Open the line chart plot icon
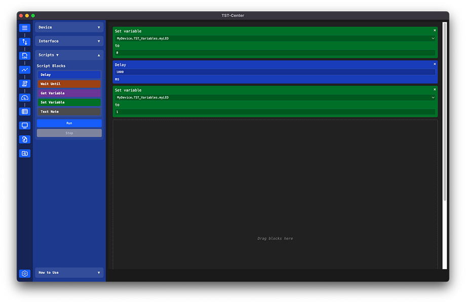Viewport: 466px width, 304px height. coord(25,70)
